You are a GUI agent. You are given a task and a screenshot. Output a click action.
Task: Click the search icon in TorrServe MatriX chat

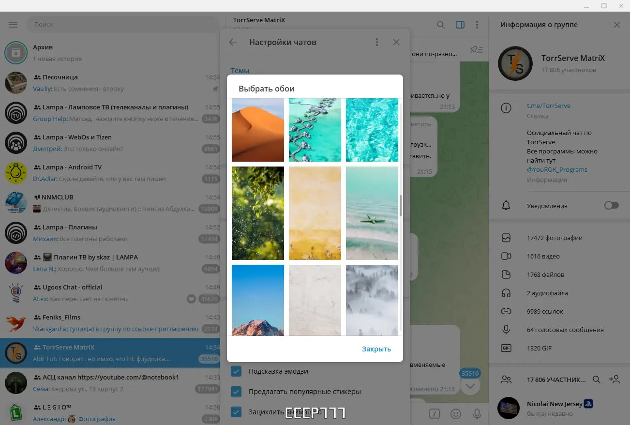point(440,24)
